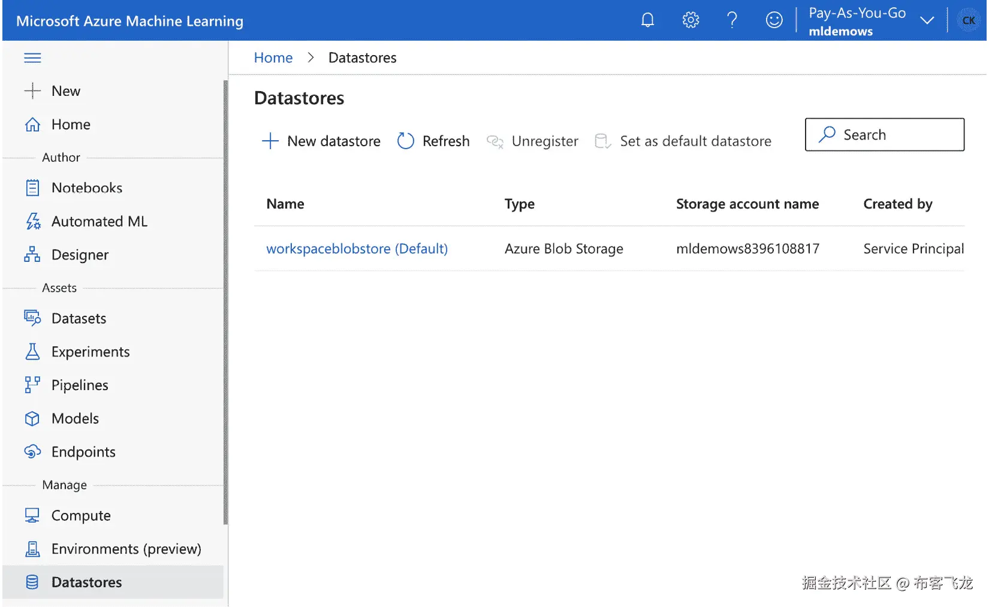Open the help question mark icon
Screen dimensions: 989x607
[732, 20]
